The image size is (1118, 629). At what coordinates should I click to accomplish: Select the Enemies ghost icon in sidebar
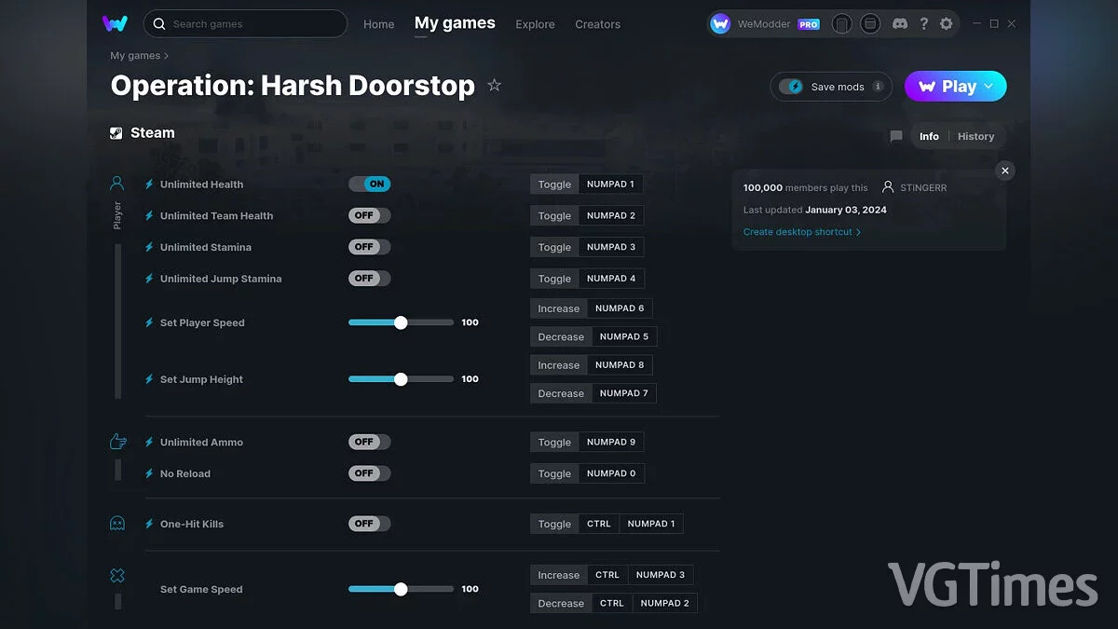tap(117, 523)
